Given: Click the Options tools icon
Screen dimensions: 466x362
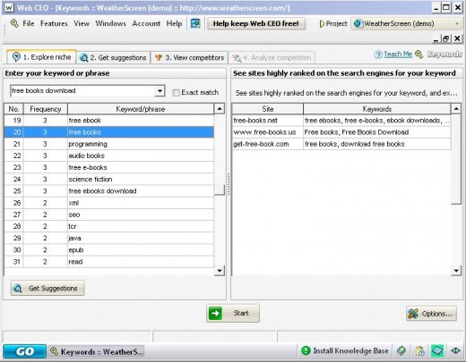Looking at the screenshot, I should 413,314.
